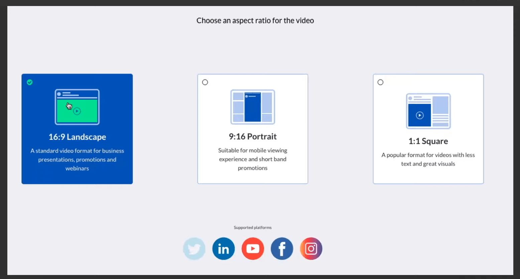Click the 1:1 Square heading
Screen dimensions: 520x279
[428, 141]
